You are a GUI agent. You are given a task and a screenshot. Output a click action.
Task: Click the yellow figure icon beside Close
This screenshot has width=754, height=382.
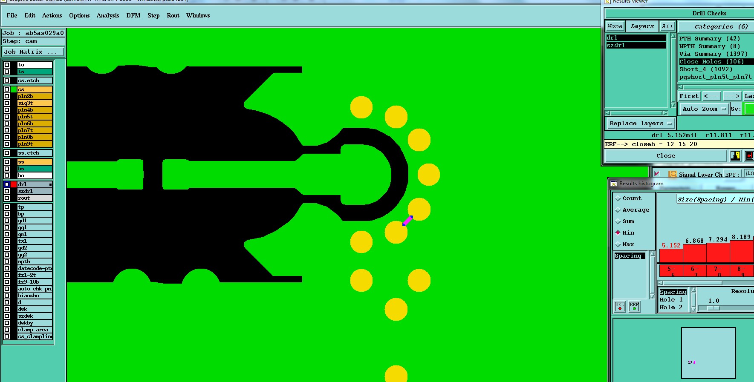735,156
